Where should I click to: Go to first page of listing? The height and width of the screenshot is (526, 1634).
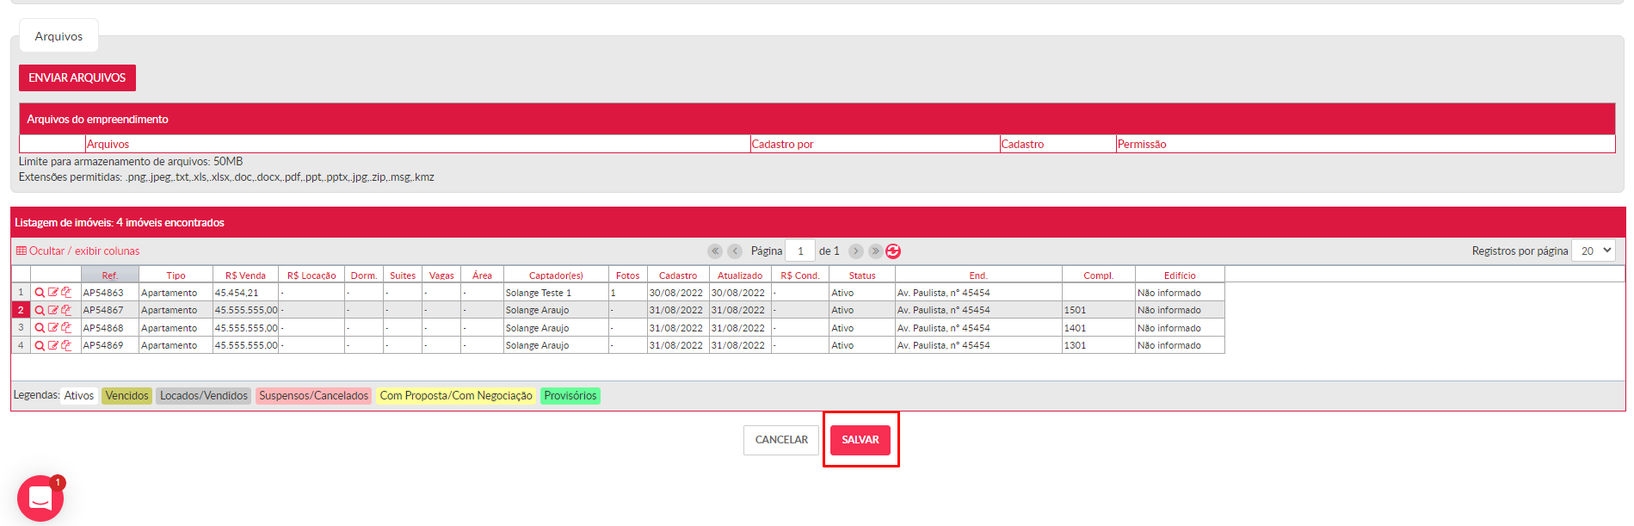[x=715, y=251]
